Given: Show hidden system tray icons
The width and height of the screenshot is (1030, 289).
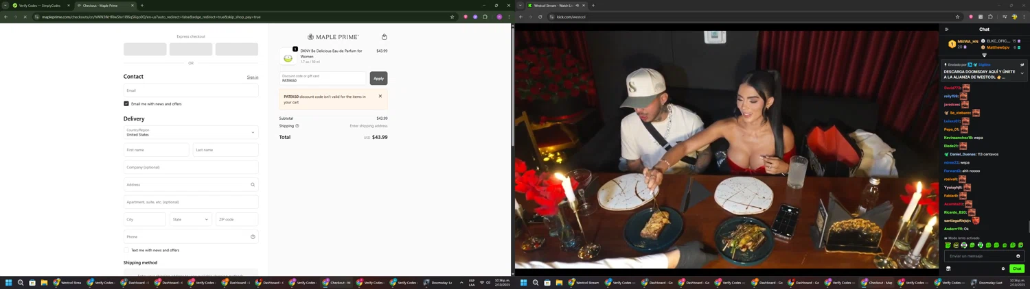Looking at the screenshot, I should pyautogui.click(x=461, y=283).
